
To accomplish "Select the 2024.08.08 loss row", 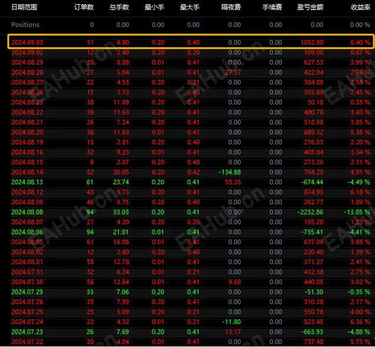I will [191, 213].
